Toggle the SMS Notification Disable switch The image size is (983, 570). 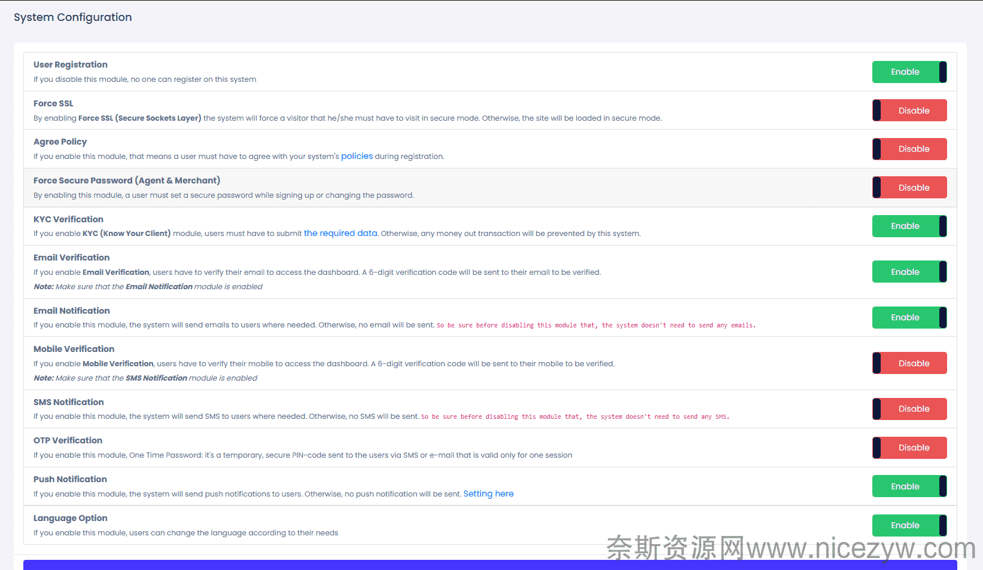point(909,409)
